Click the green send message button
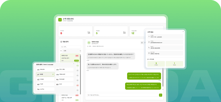This screenshot has height=102, width=221. pyautogui.click(x=160, y=95)
